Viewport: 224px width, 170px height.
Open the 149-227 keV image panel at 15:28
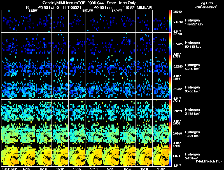(x=144, y=21)
